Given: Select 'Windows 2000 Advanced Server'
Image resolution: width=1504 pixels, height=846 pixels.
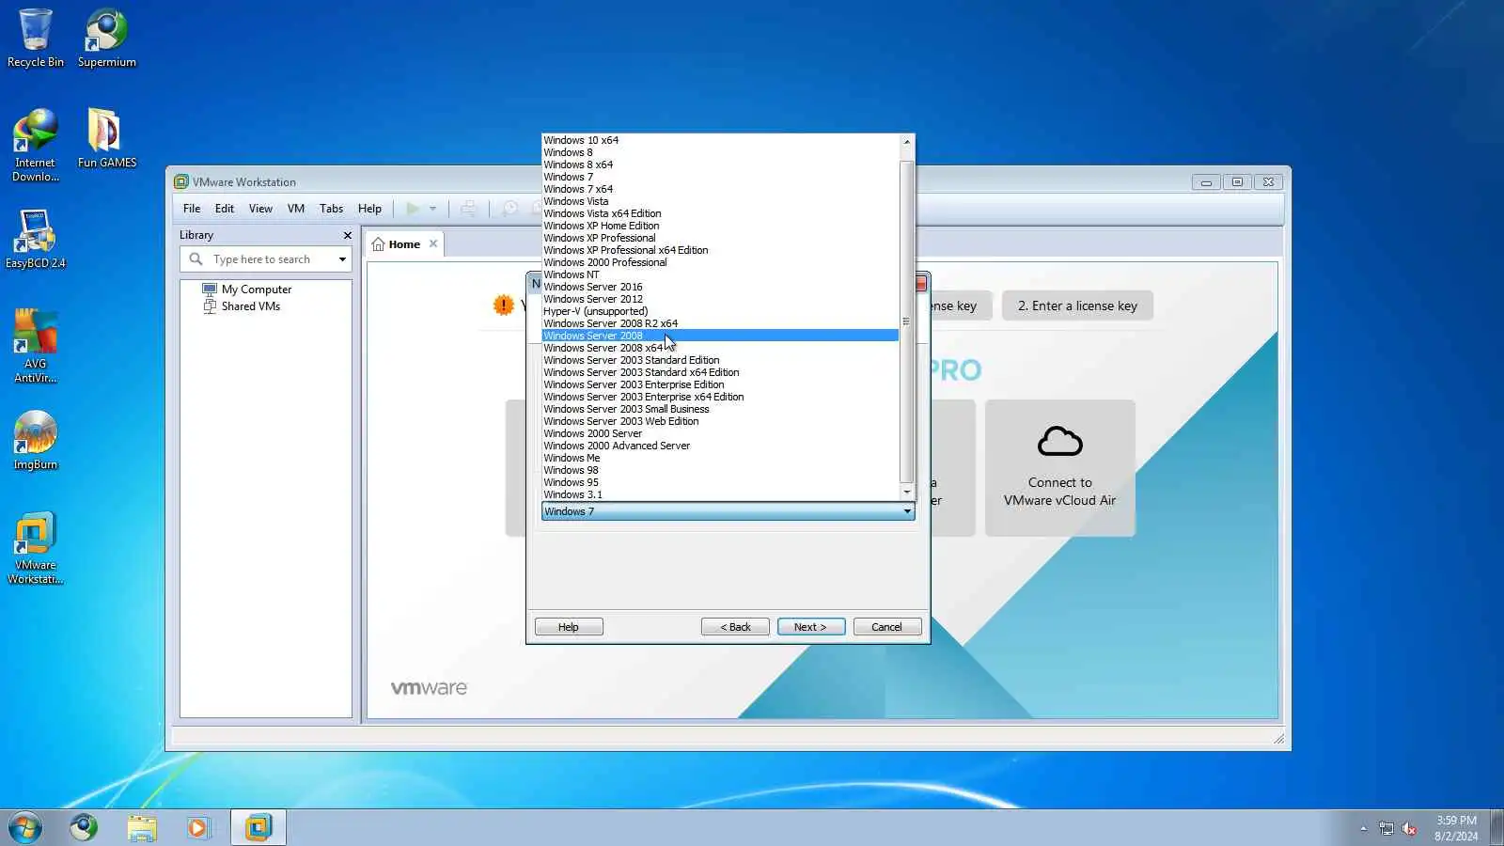Looking at the screenshot, I should tap(720, 446).
